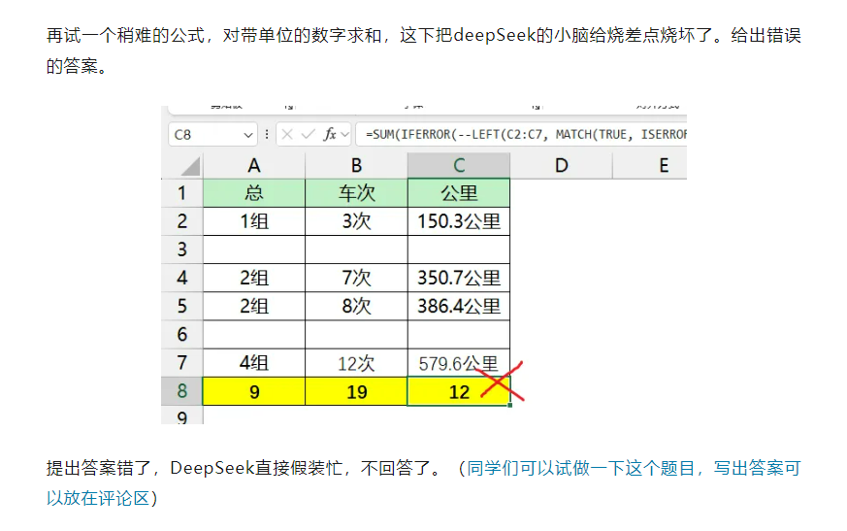Select row 2 header
Image resolution: width=847 pixels, height=531 pixels.
pyautogui.click(x=182, y=221)
